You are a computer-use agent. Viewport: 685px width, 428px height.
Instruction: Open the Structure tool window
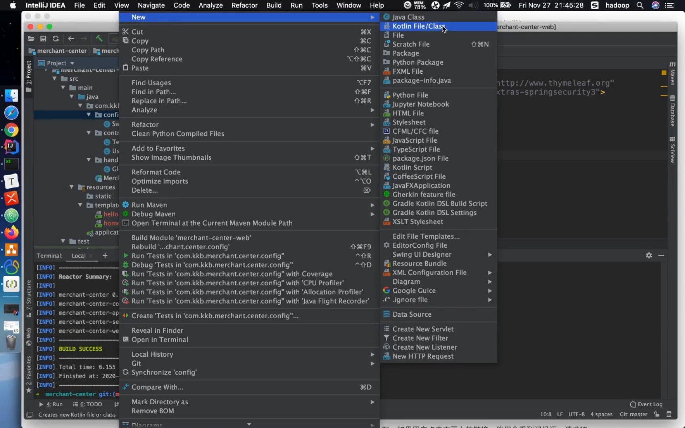29,298
